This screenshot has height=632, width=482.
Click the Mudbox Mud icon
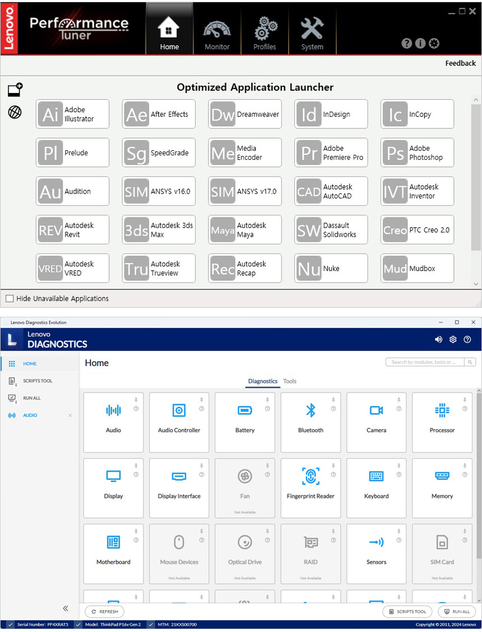[x=395, y=269]
